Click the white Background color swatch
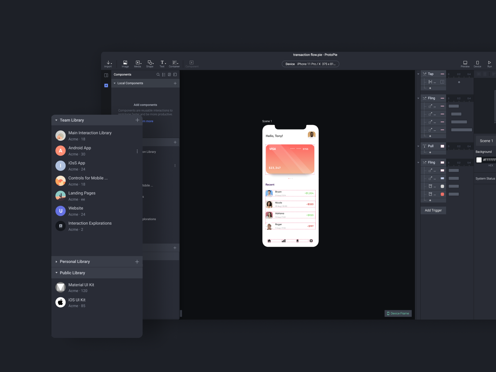 coord(479,160)
